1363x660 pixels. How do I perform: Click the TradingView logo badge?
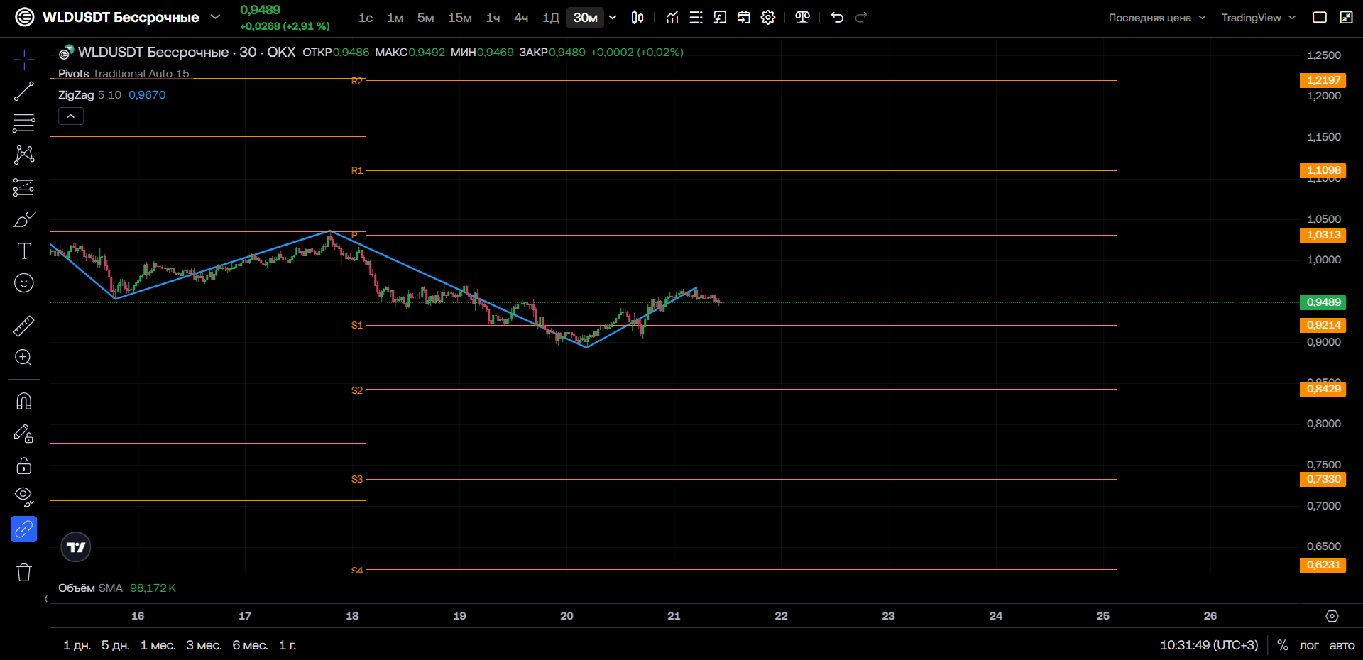[x=76, y=547]
